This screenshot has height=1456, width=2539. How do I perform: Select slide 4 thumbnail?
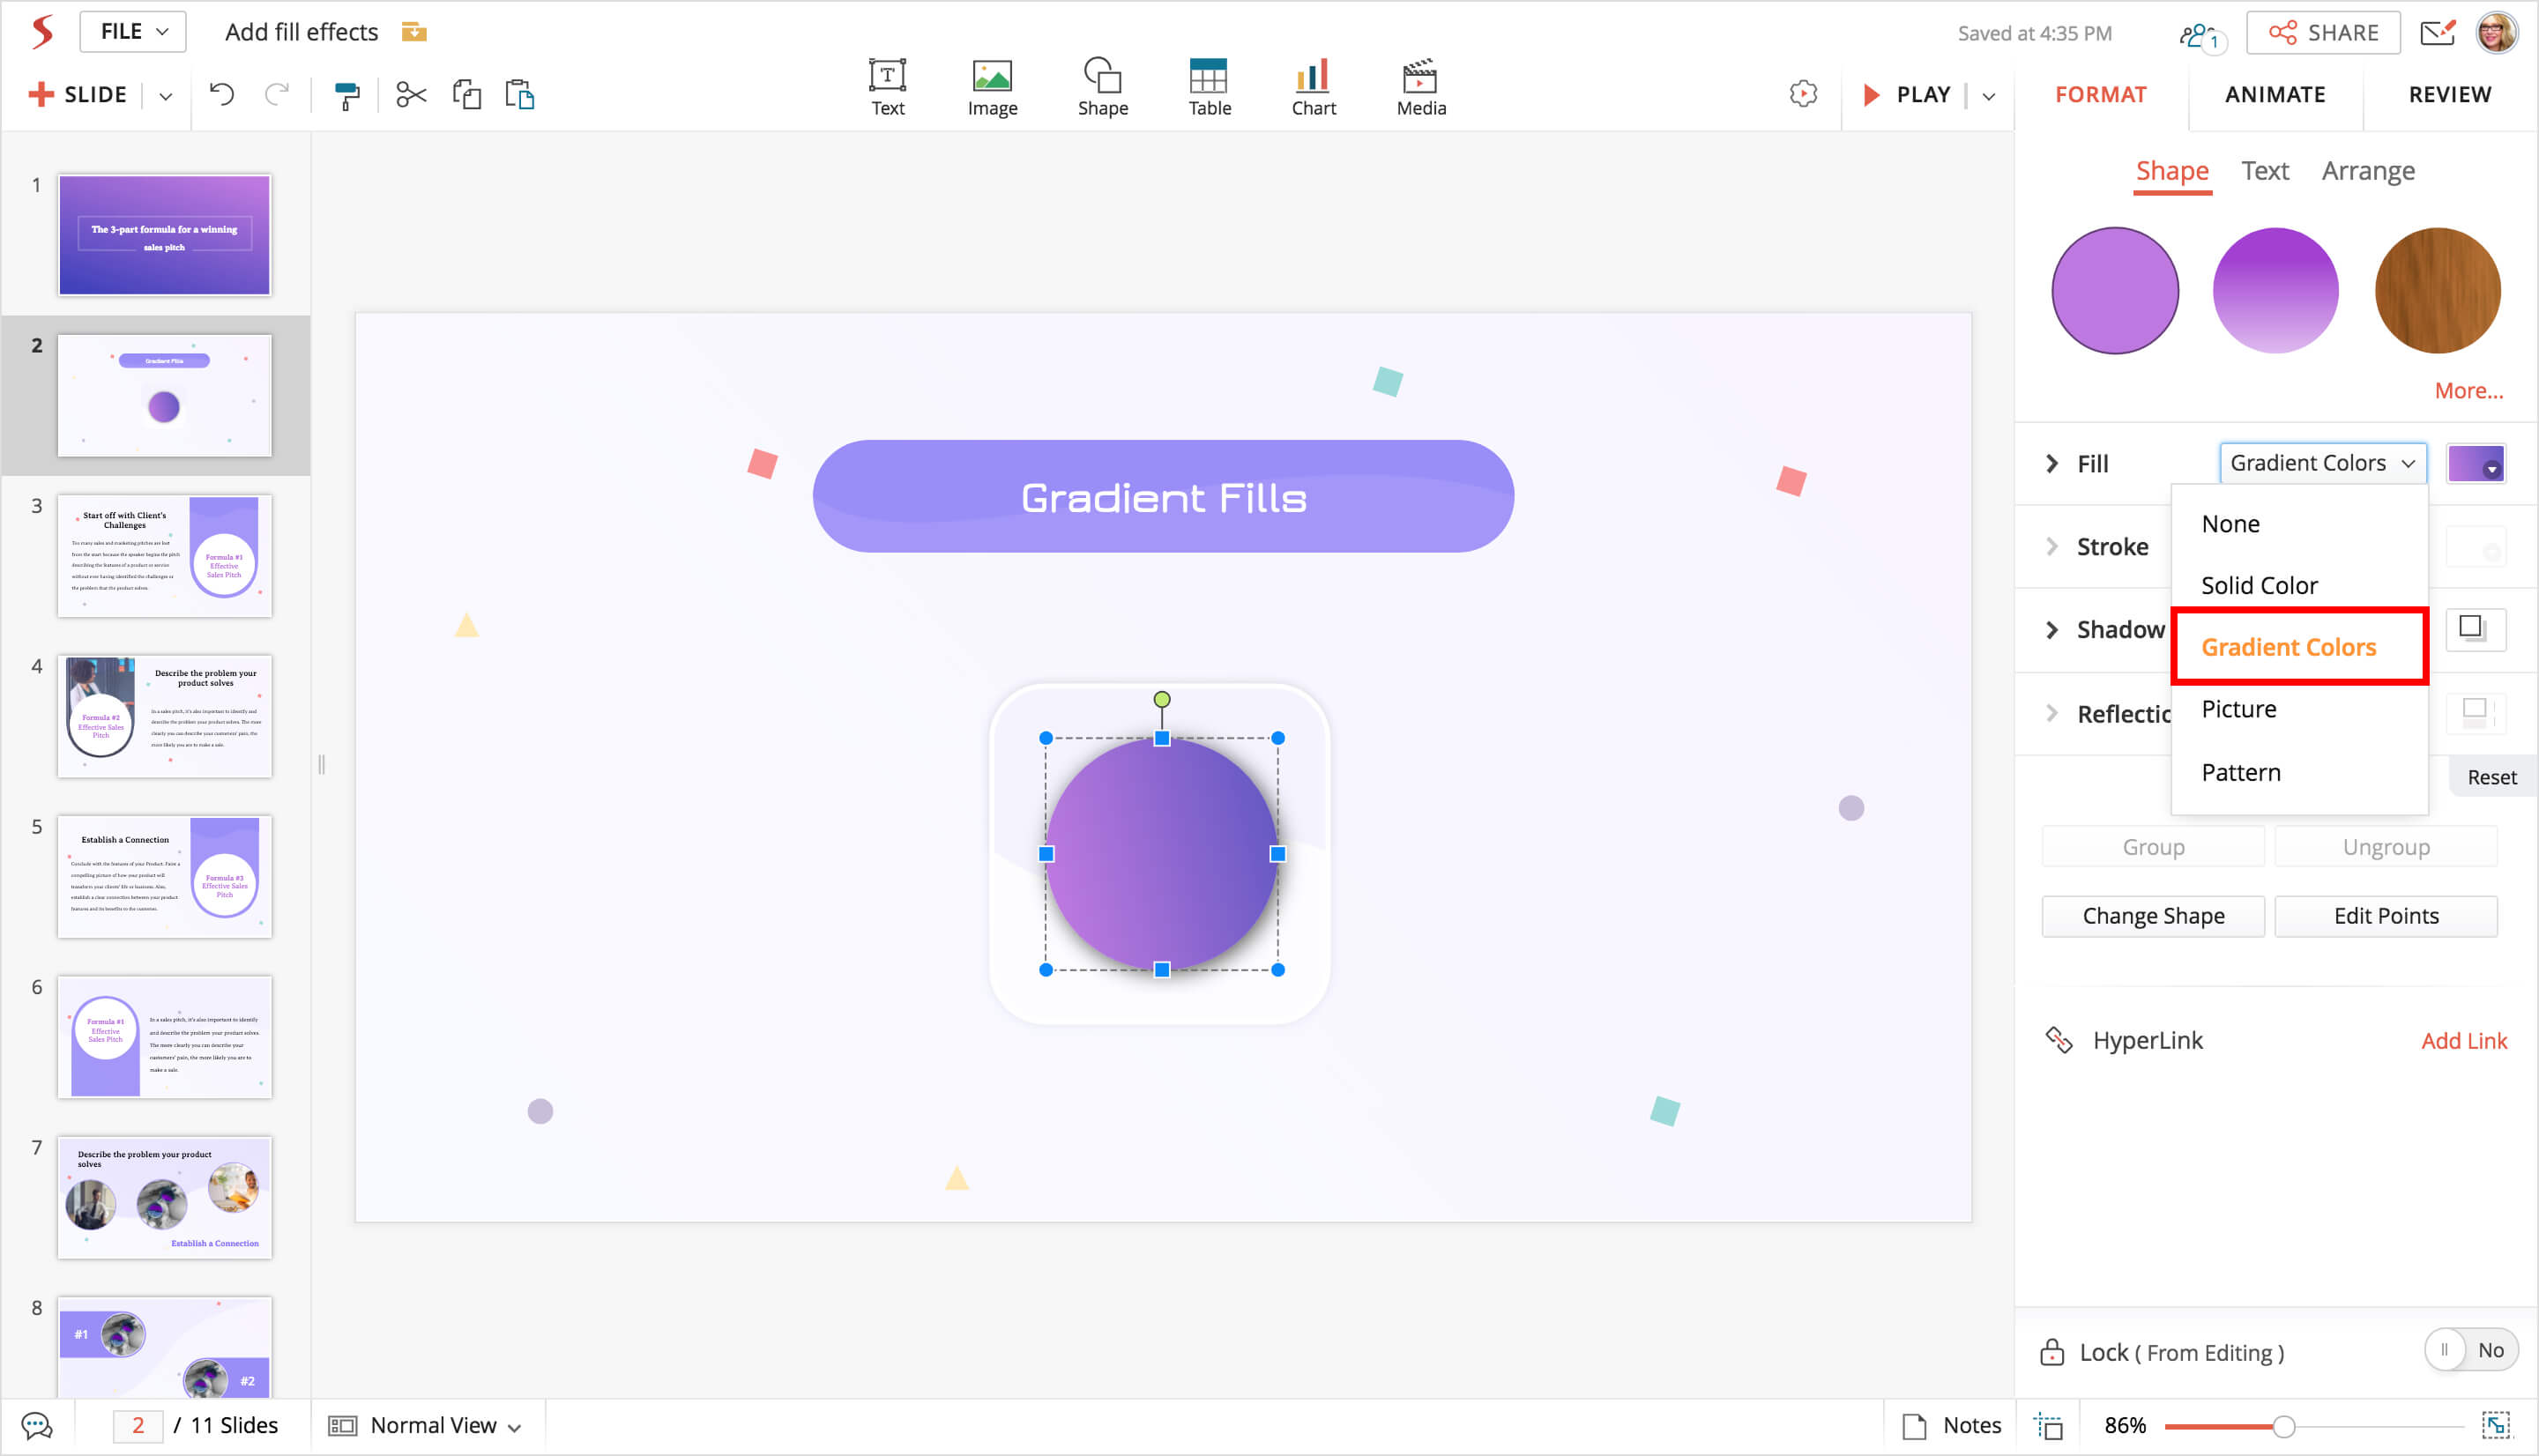[x=164, y=716]
